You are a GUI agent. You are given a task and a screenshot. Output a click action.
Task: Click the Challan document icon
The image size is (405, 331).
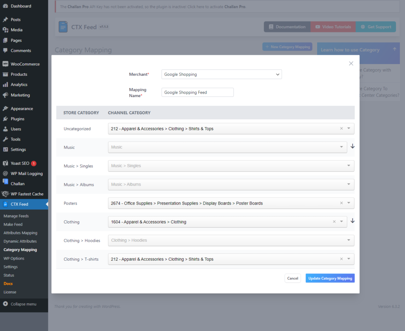pos(6,182)
